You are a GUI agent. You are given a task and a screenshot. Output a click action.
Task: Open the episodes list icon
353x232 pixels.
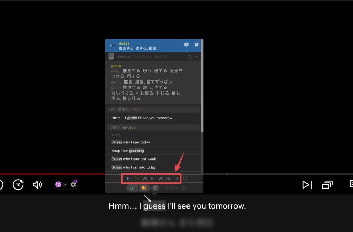pos(327,185)
